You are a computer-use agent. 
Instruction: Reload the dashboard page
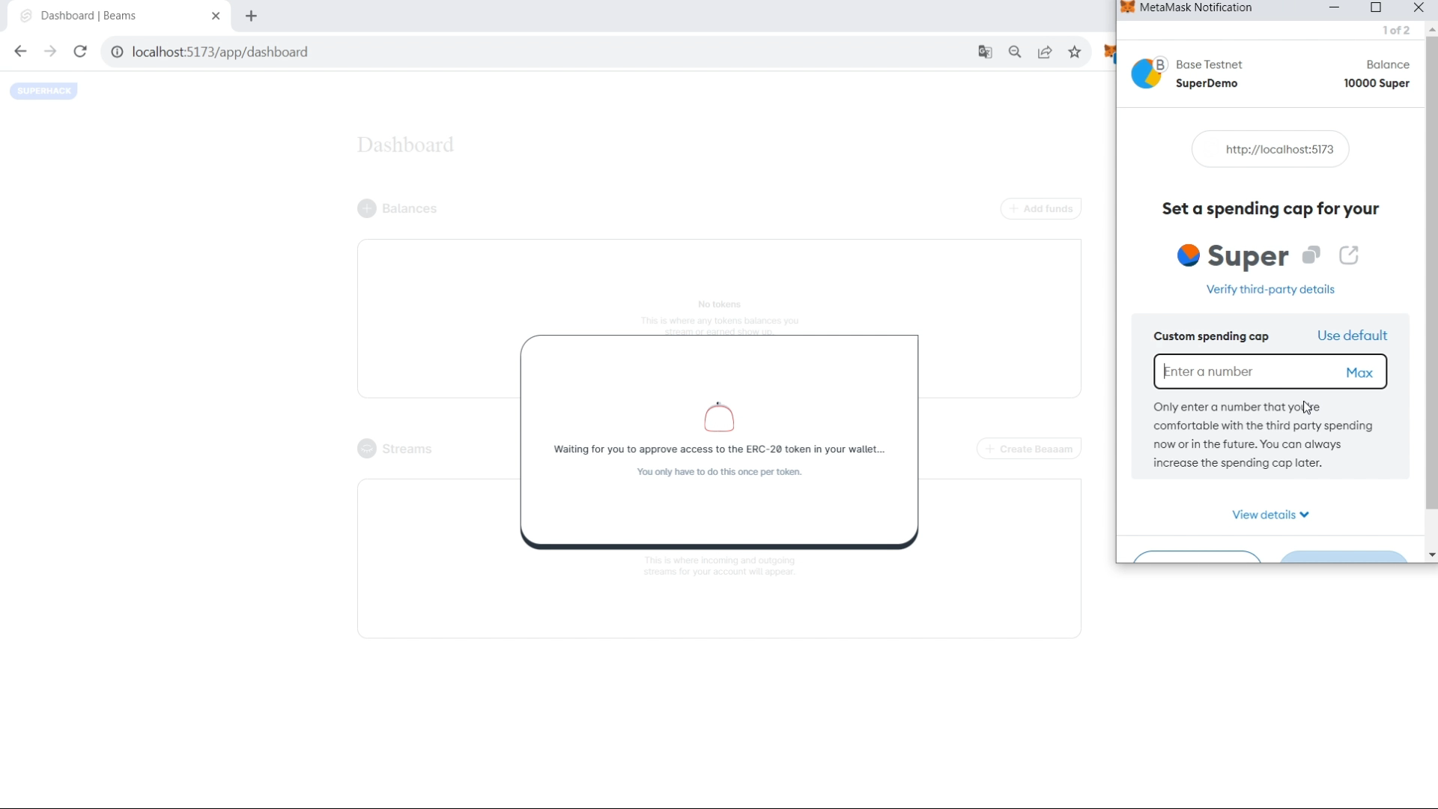(x=80, y=52)
